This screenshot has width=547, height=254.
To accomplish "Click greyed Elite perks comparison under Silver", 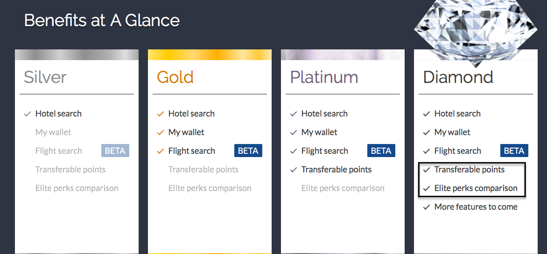I will pos(77,188).
